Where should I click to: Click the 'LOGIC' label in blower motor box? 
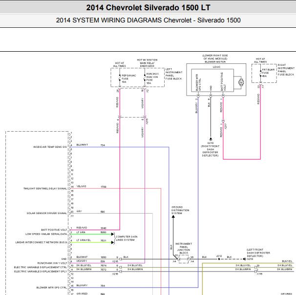click(x=216, y=67)
